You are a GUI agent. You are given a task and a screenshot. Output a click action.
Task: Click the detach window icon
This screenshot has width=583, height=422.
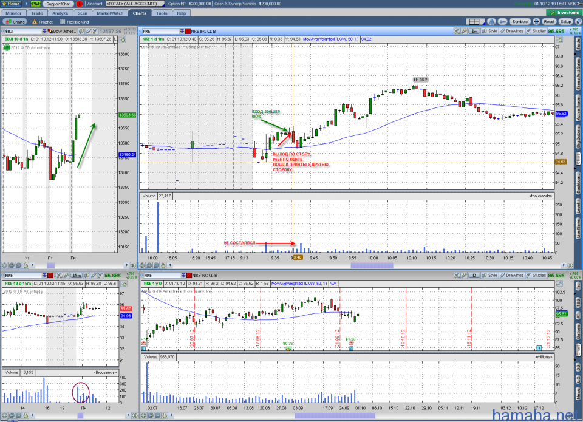[x=578, y=22]
